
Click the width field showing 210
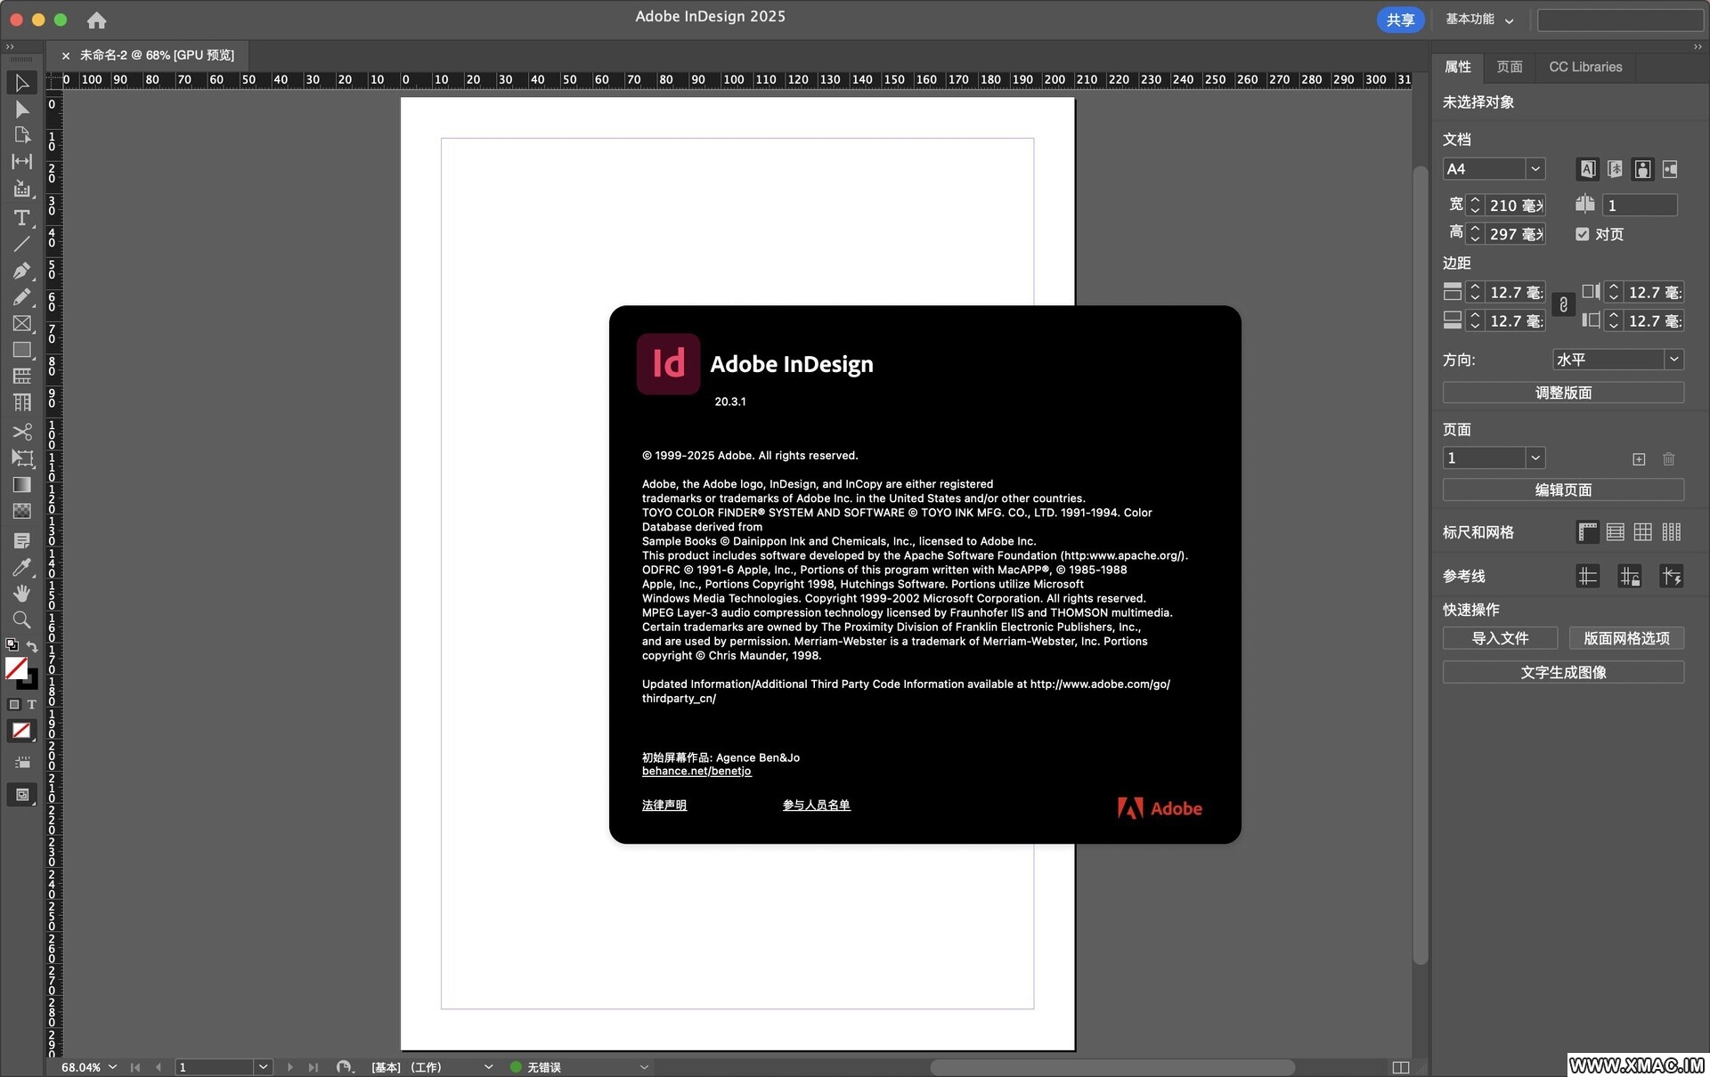click(x=1515, y=206)
